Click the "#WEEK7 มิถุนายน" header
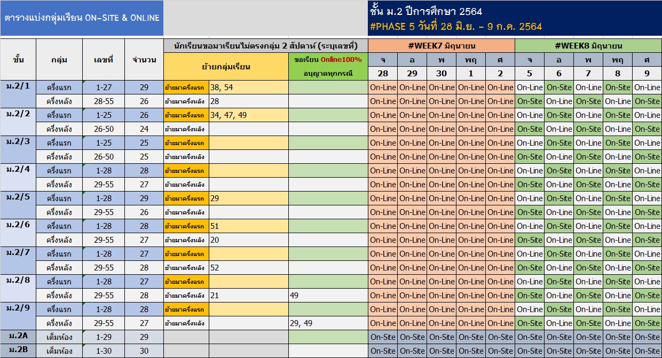This screenshot has height=358, width=662. click(x=442, y=46)
